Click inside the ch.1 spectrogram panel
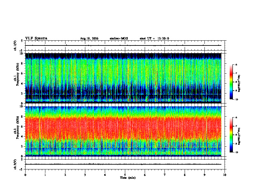This screenshot has height=196, width=253. click(x=123, y=78)
